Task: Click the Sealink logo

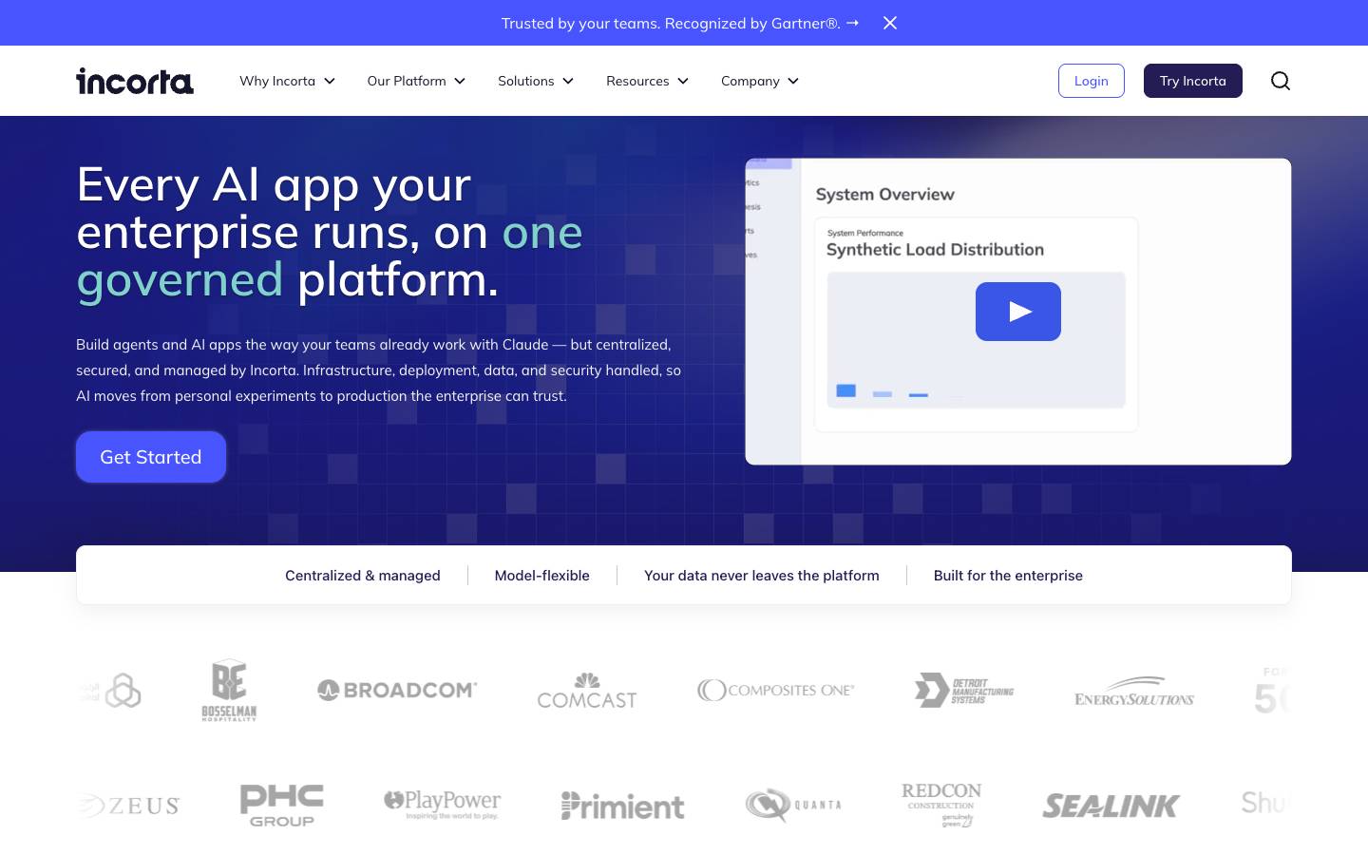Action: point(1111,806)
